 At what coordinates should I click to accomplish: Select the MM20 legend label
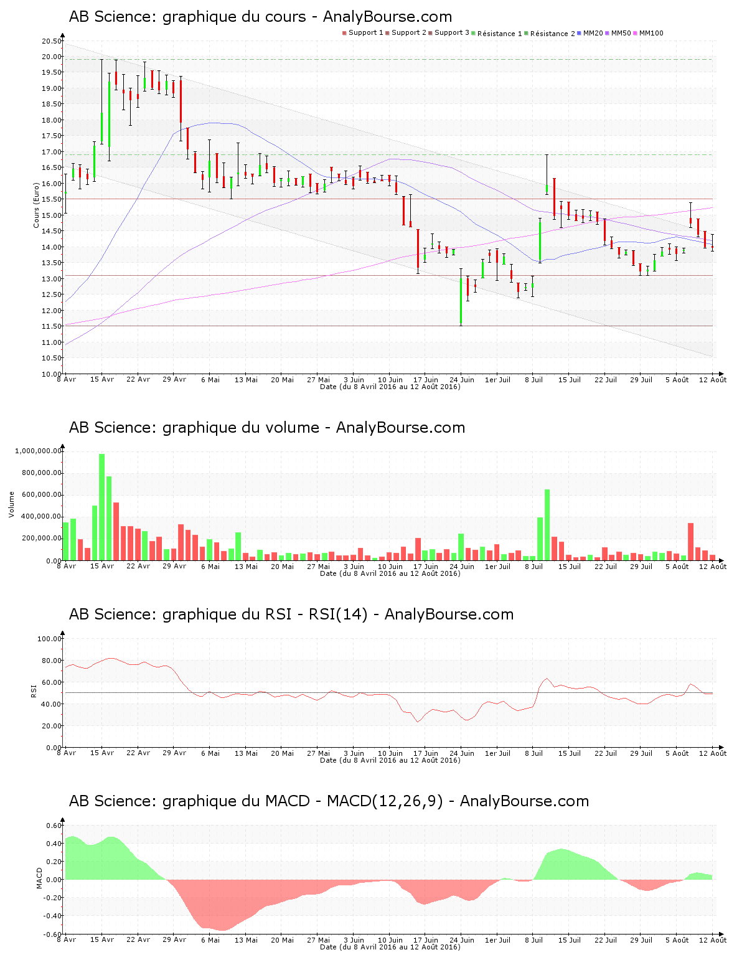point(593,33)
